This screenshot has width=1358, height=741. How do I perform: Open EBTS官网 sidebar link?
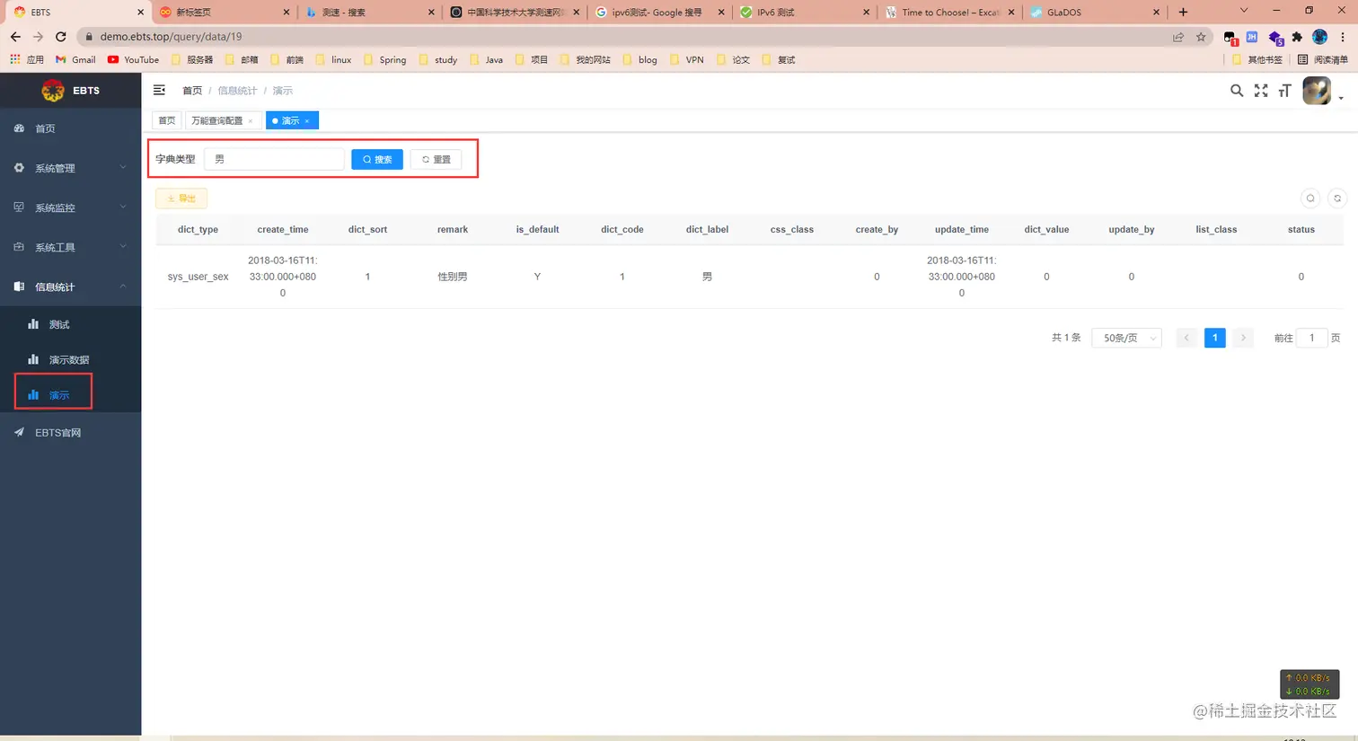point(70,432)
